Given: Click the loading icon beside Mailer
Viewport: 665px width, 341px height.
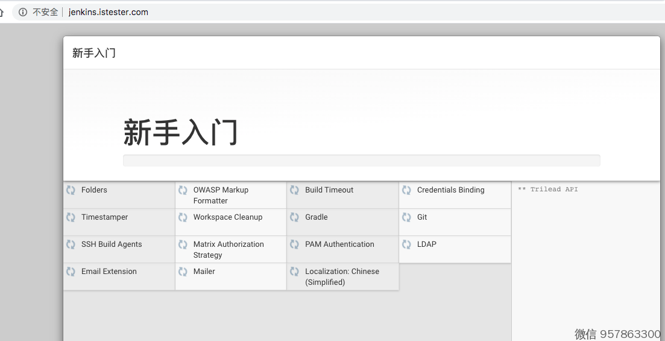Looking at the screenshot, I should click(x=183, y=272).
